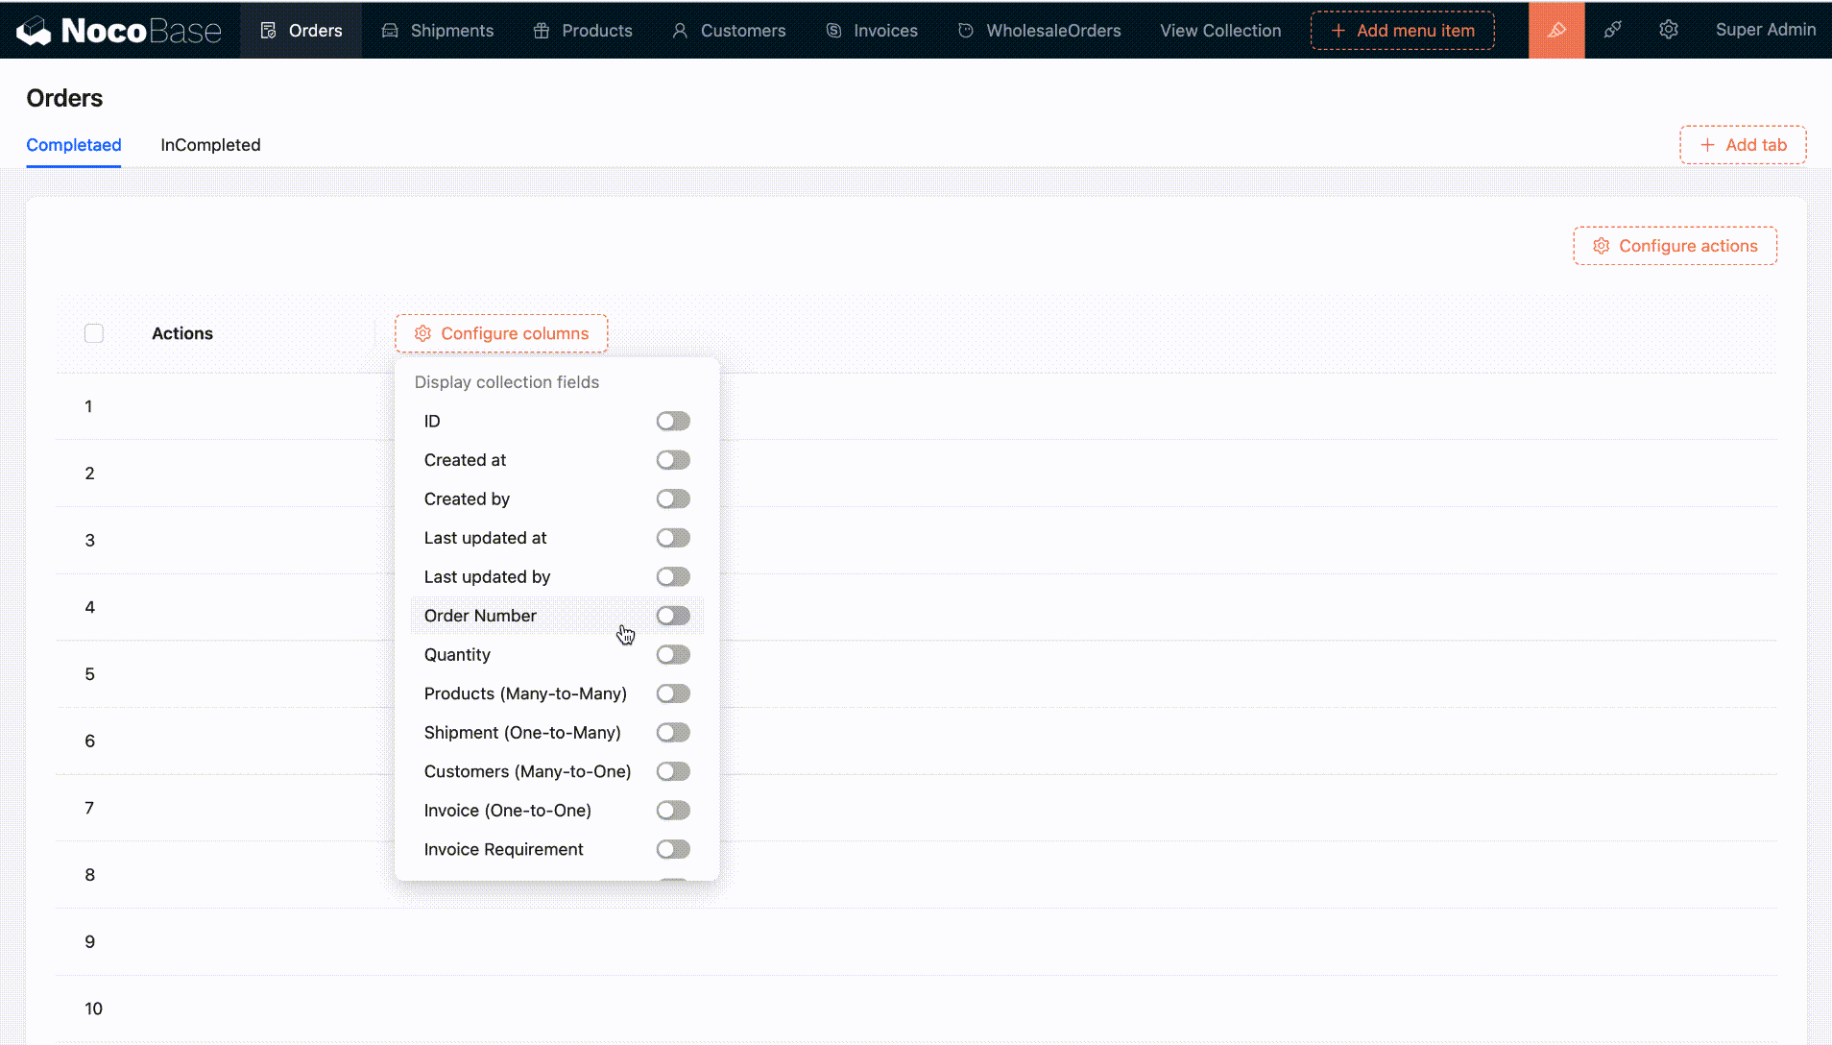
Task: Click the Add menu item button
Action: [1402, 31]
